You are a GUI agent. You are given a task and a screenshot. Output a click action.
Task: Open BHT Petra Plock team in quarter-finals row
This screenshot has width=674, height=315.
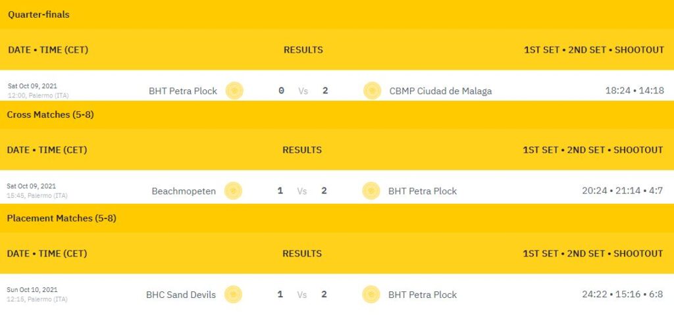[183, 91]
